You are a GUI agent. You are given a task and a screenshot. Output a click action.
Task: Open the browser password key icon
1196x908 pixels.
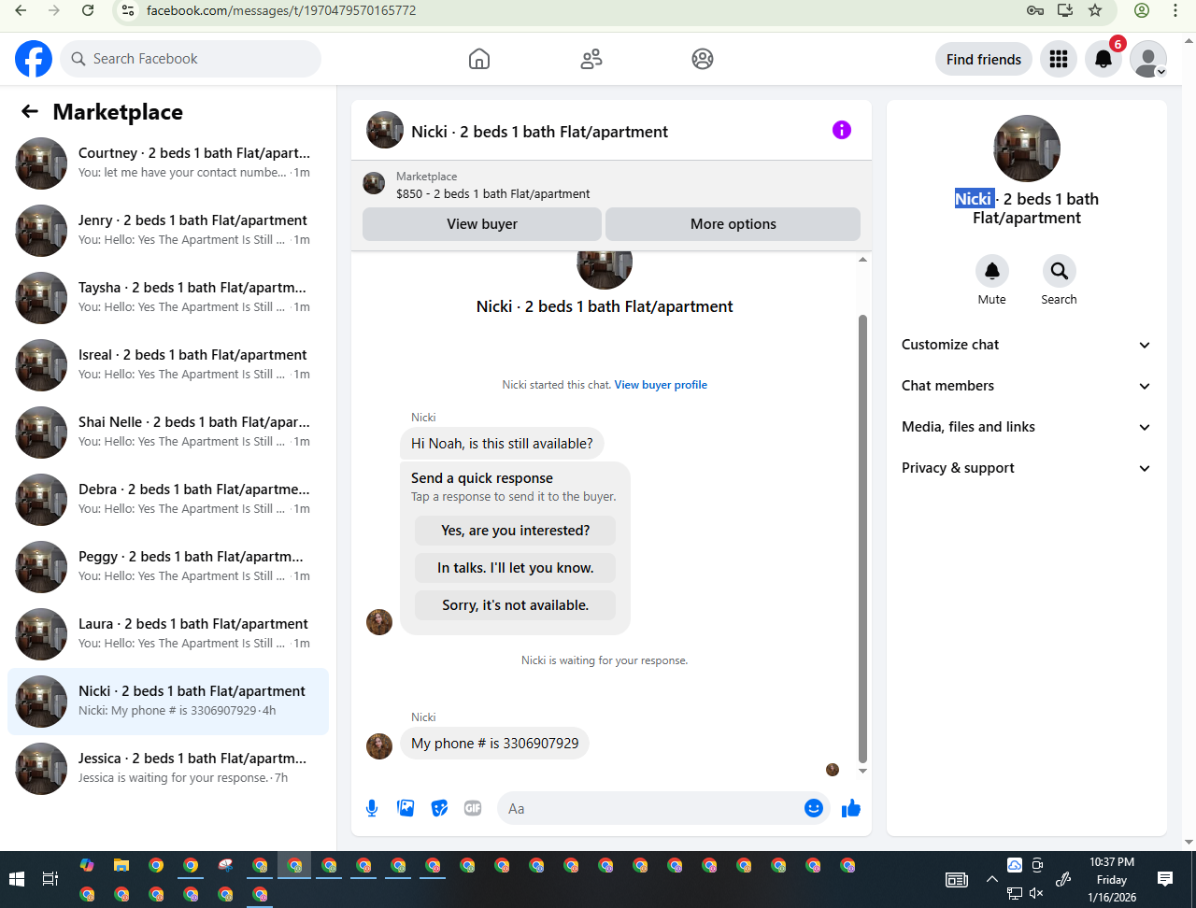(x=1034, y=10)
